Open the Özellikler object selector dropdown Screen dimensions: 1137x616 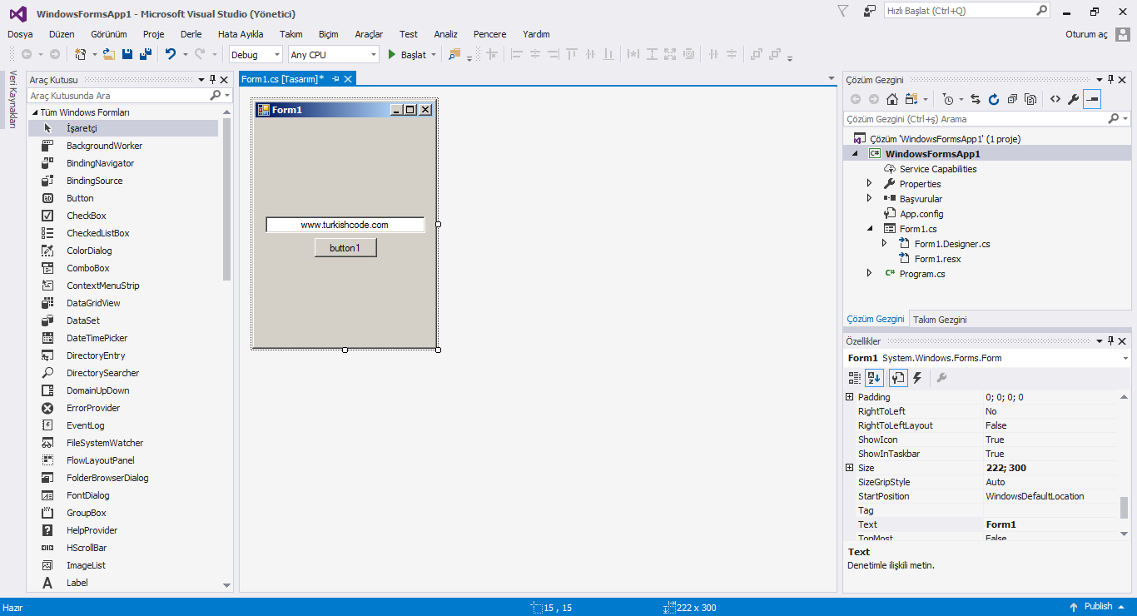(1125, 359)
